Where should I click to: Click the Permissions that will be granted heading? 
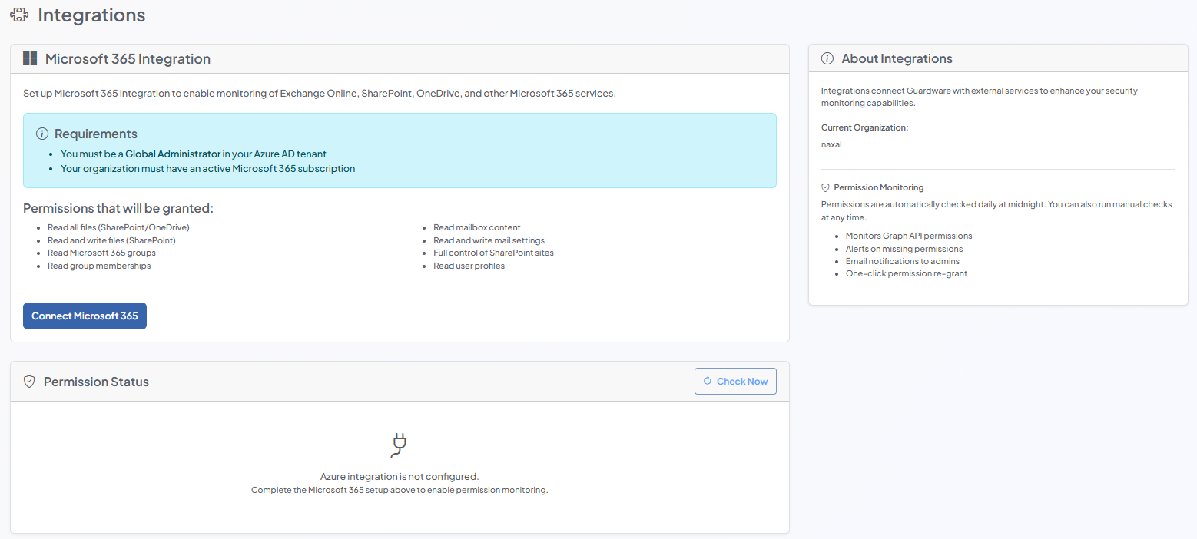click(x=118, y=209)
